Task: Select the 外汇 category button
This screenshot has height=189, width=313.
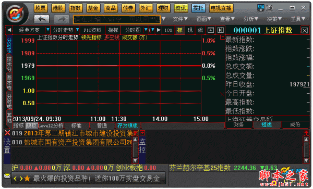Action: coord(146,8)
